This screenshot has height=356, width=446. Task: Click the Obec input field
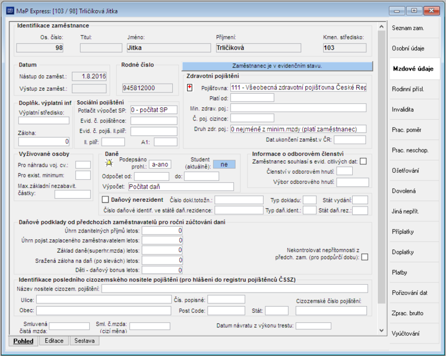(104, 310)
